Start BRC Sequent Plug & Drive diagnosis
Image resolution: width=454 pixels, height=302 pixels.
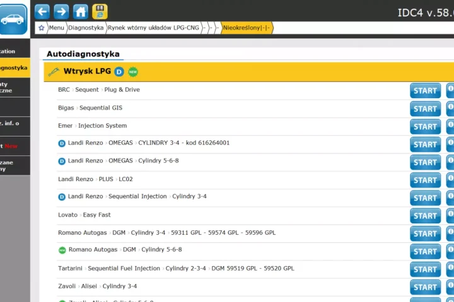[426, 91]
